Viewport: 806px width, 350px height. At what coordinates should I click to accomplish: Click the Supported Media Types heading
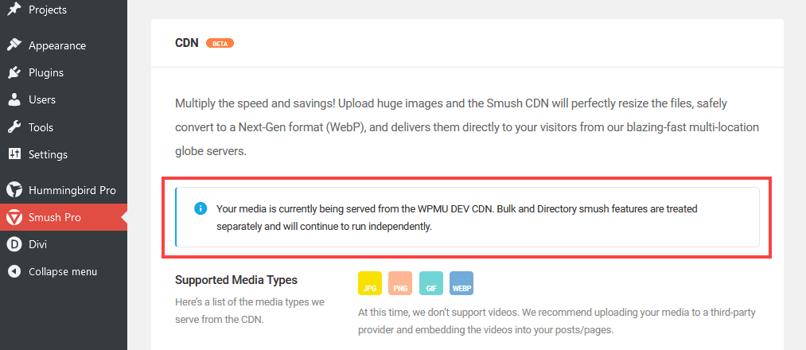[236, 280]
